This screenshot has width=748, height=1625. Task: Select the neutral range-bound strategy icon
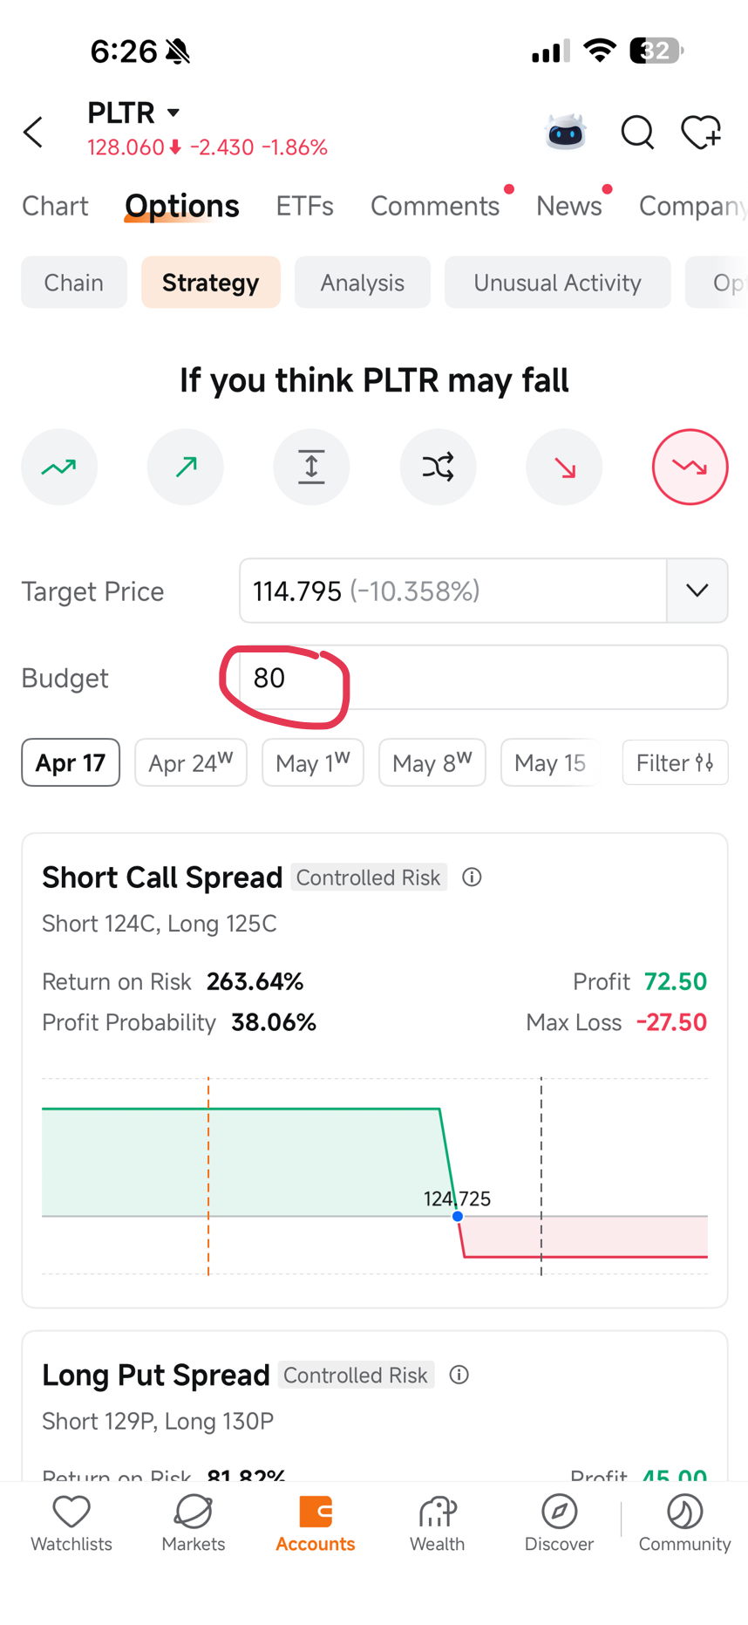click(x=311, y=468)
